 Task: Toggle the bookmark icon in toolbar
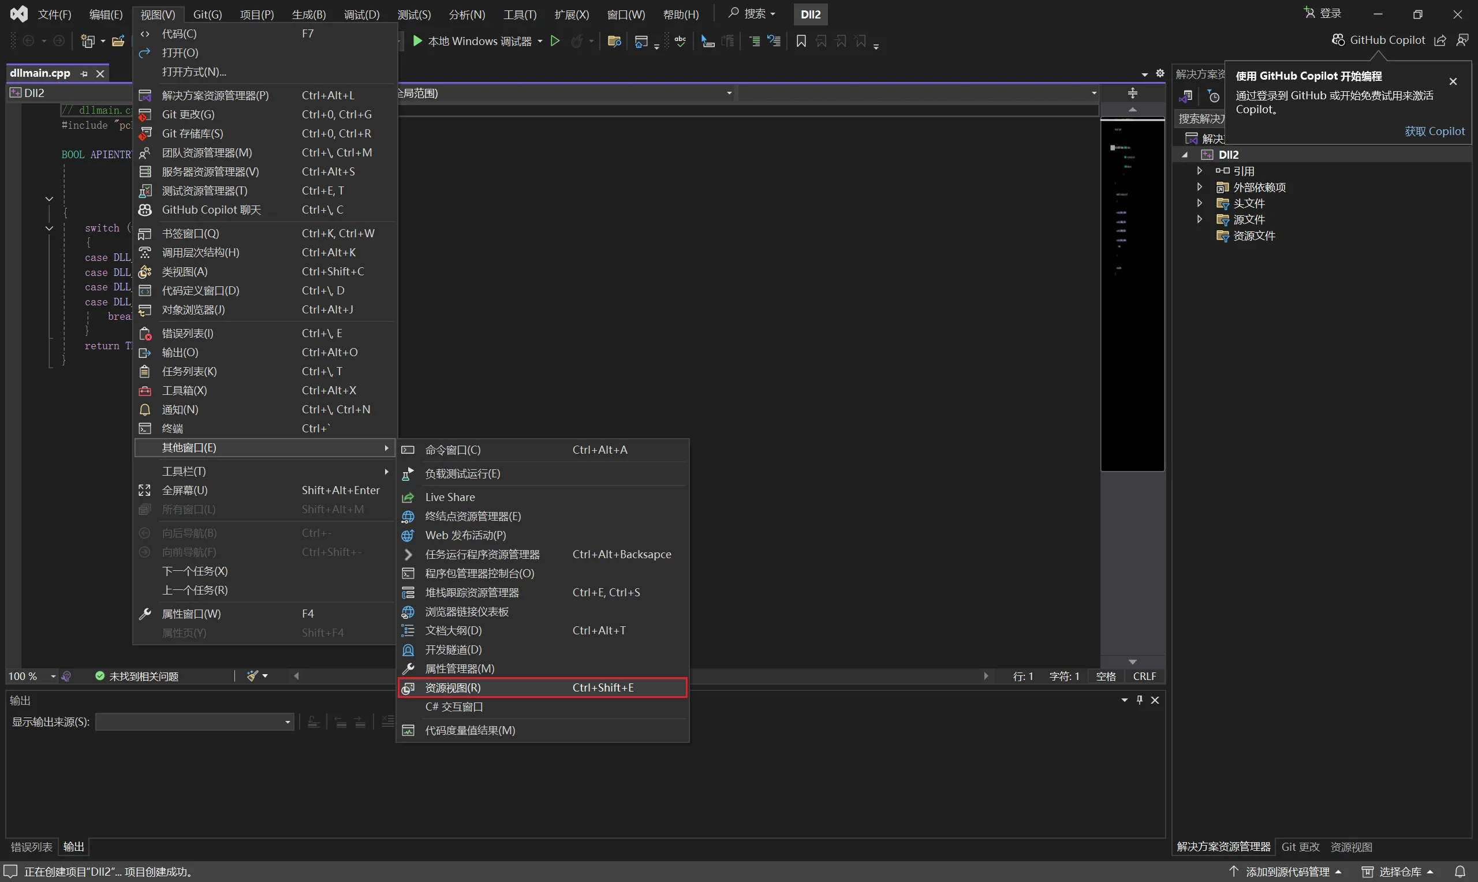[x=801, y=41]
